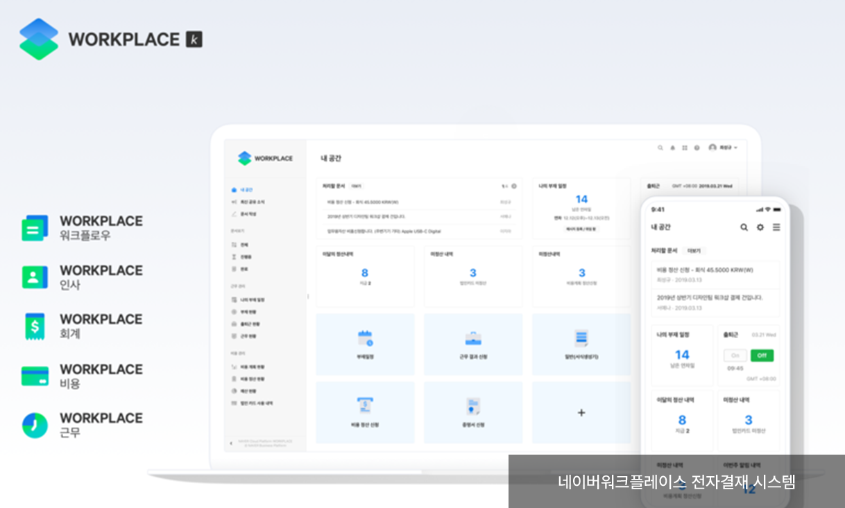Open the laptop apps grid icon
This screenshot has height=508, width=845.
[685, 148]
